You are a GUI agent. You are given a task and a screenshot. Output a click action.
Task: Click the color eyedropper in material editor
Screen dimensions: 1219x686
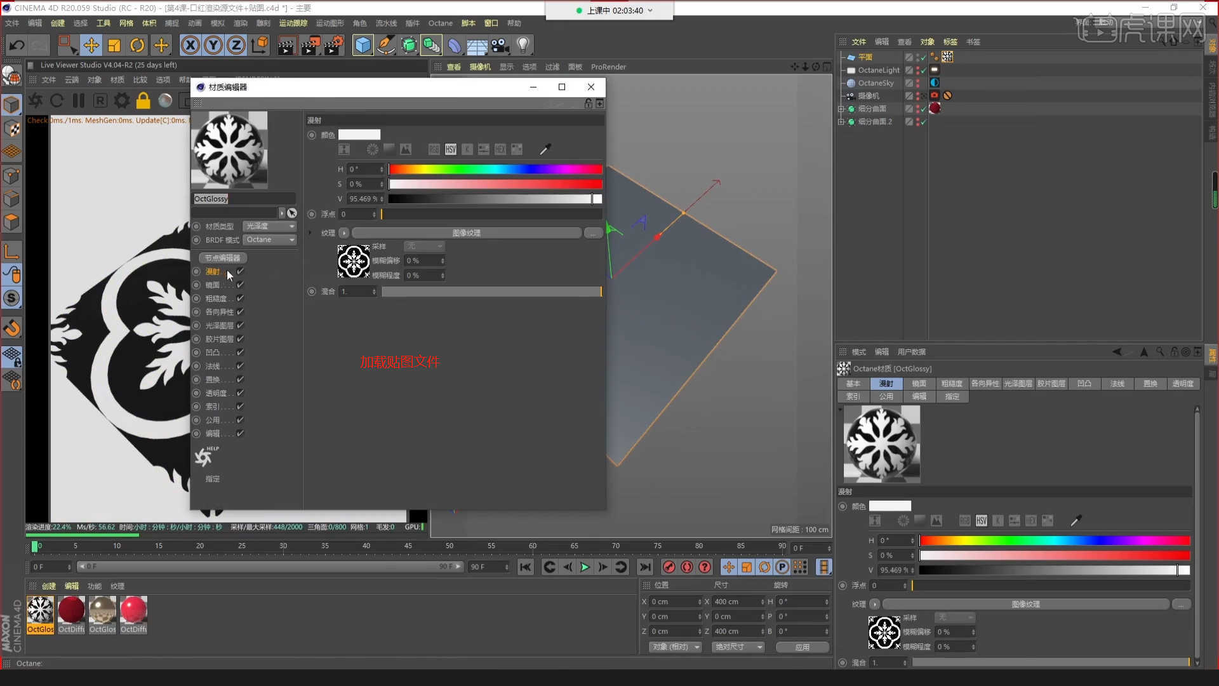pyautogui.click(x=545, y=149)
